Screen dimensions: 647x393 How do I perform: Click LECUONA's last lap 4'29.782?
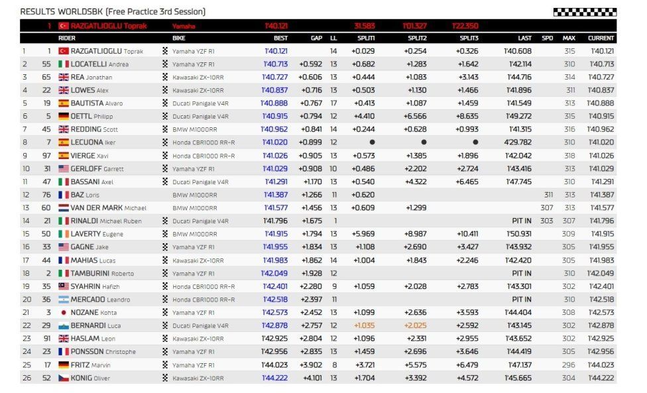(518, 142)
